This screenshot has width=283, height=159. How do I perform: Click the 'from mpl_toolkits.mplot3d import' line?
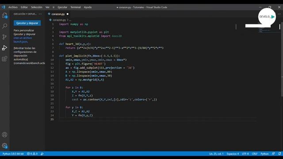pyautogui.click(x=90, y=36)
